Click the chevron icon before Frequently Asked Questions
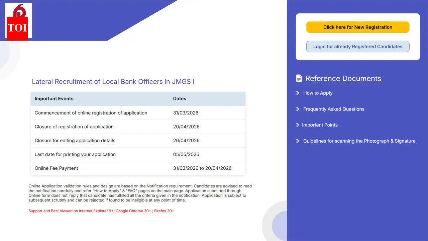This screenshot has height=241, width=428. pyautogui.click(x=297, y=109)
